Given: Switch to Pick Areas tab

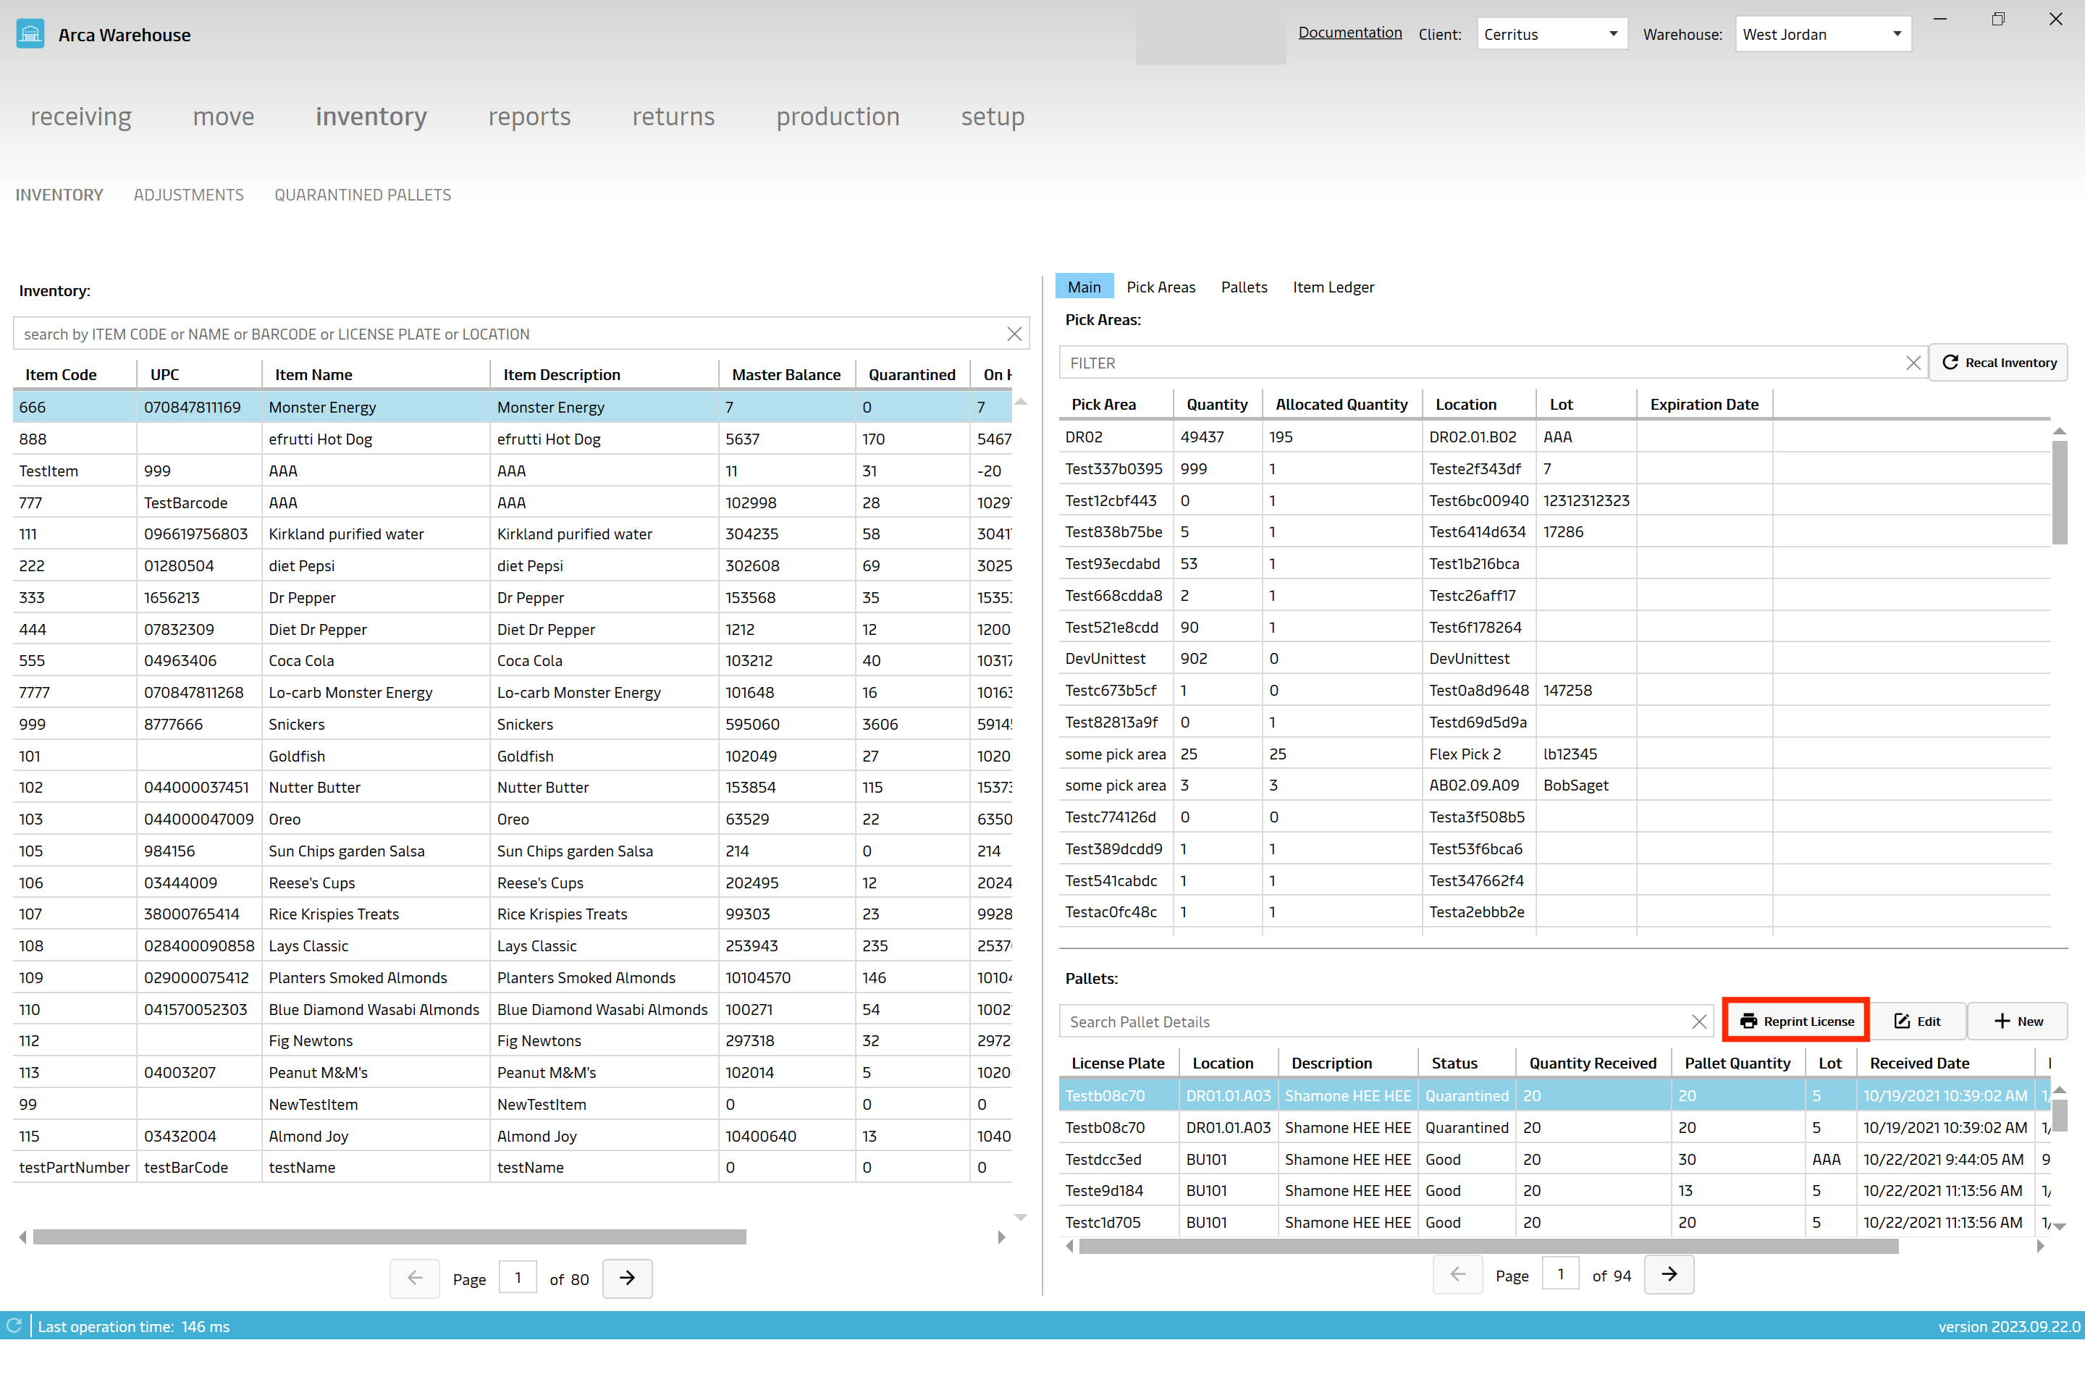Looking at the screenshot, I should click(x=1161, y=287).
